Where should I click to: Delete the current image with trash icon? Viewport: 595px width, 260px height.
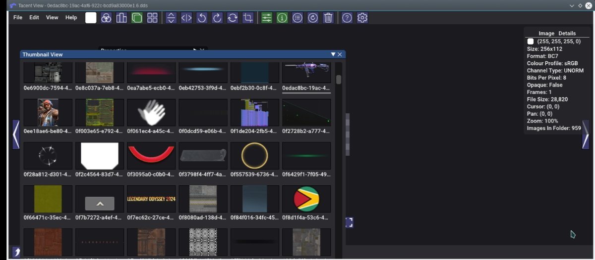(x=328, y=18)
